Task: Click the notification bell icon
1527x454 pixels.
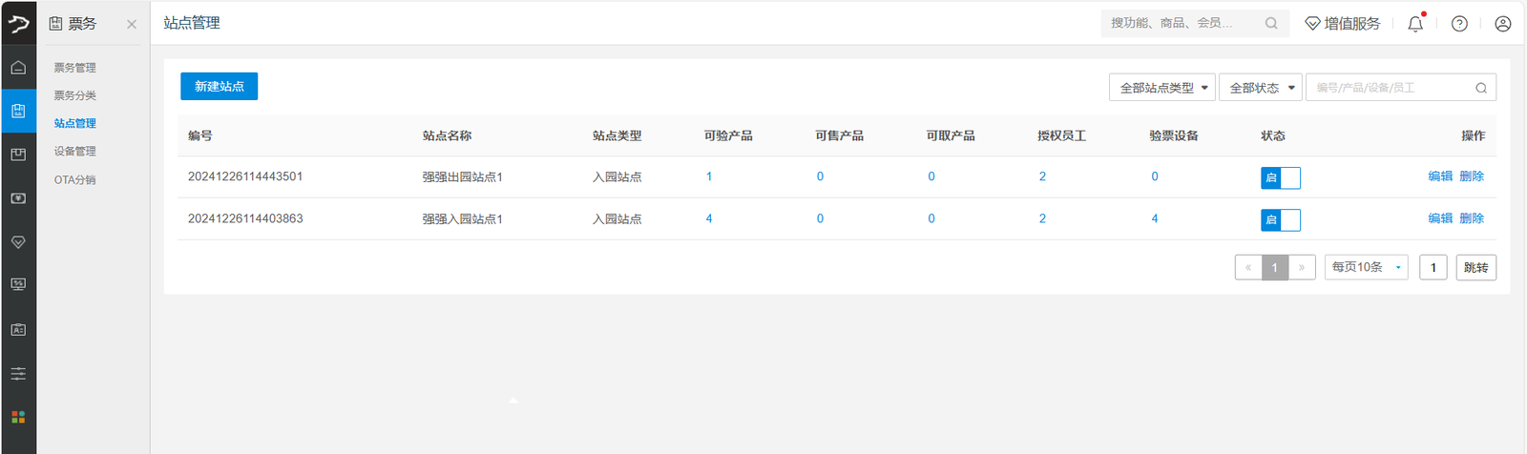Action: [1415, 24]
